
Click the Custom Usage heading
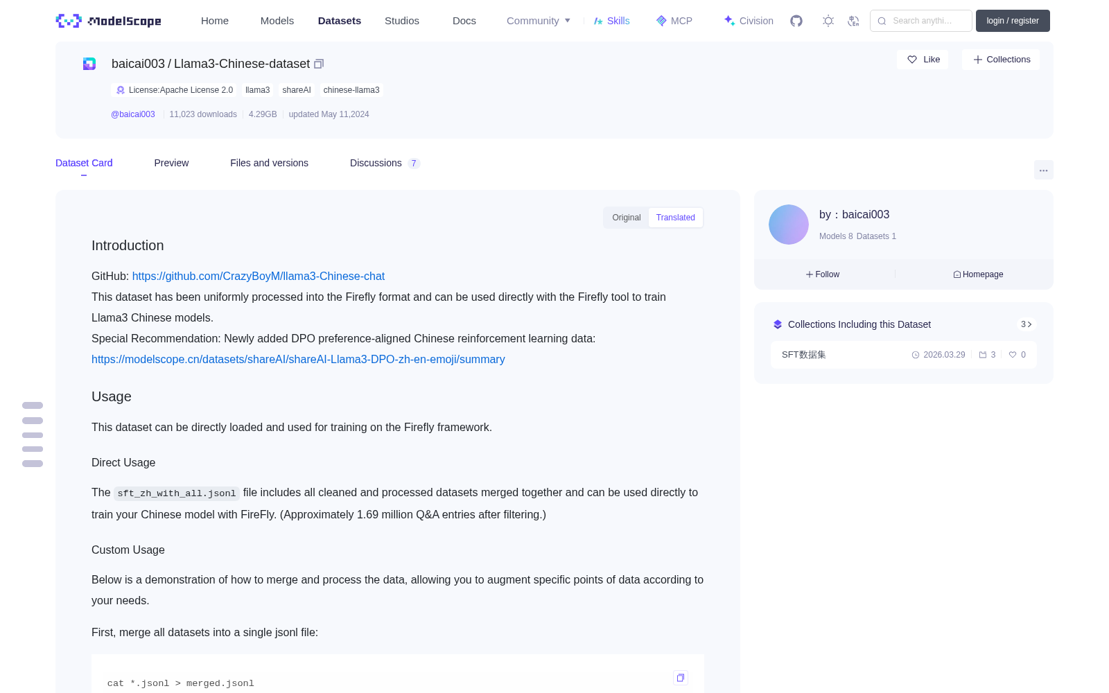[128, 550]
